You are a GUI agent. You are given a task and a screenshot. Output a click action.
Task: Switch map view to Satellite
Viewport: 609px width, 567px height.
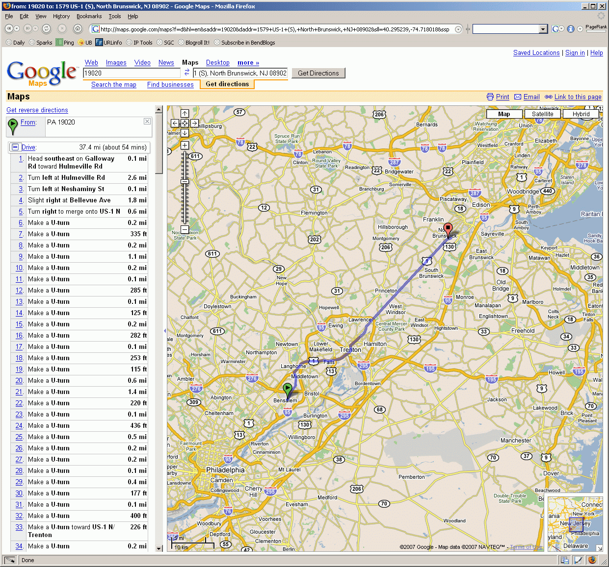point(542,114)
